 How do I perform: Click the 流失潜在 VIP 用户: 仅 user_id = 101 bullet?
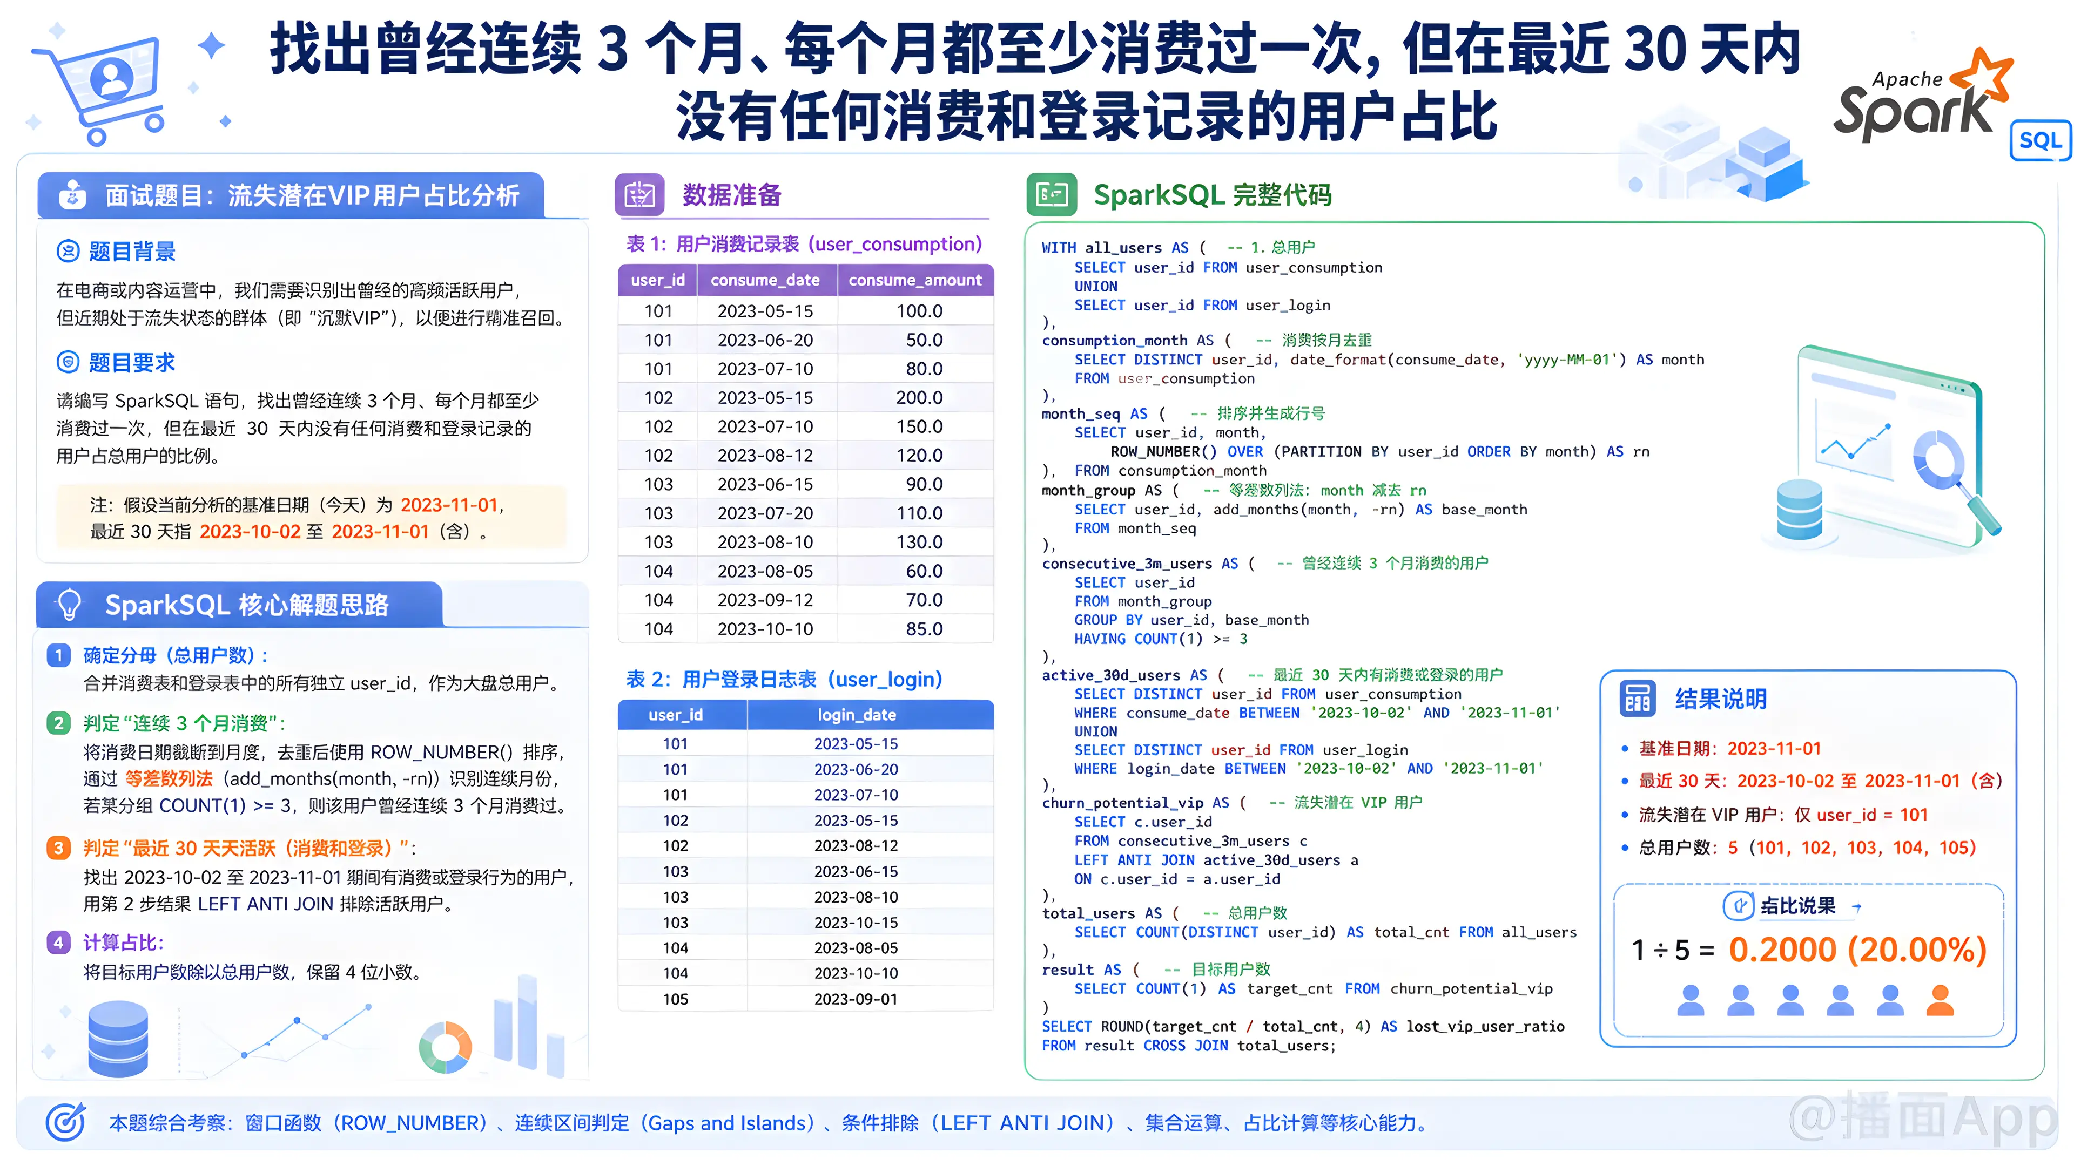coord(1783,815)
